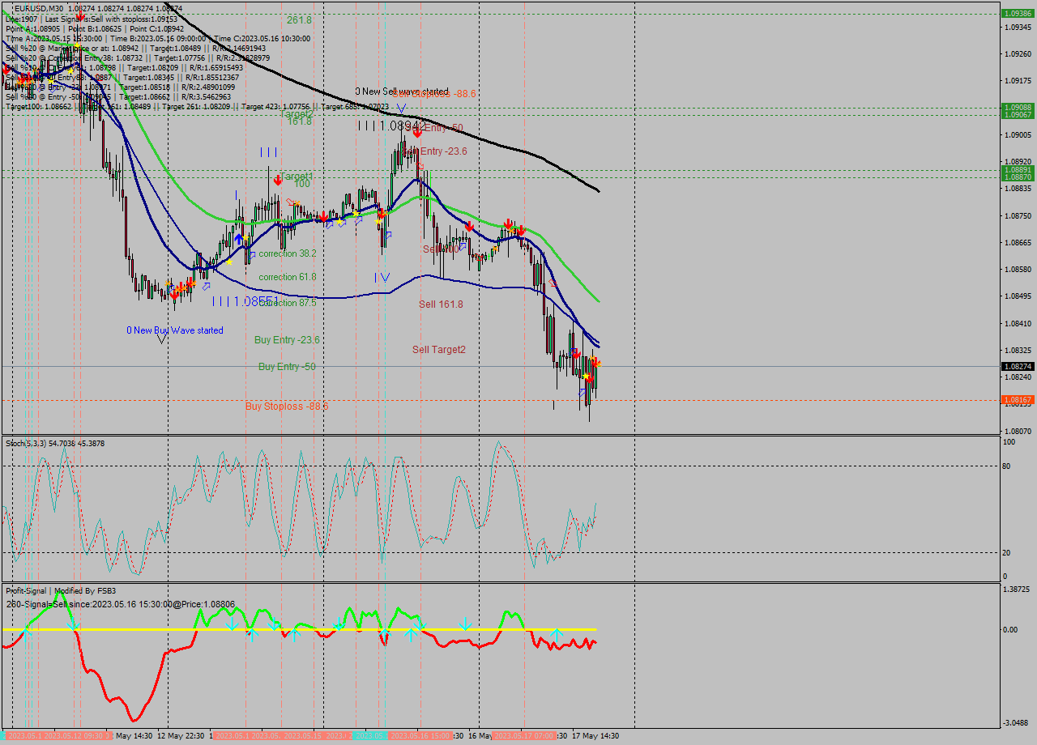Viewport: 1037px width, 745px height.
Task: Click the 1.38725 value on the Profit-Signal scale
Action: (1018, 590)
